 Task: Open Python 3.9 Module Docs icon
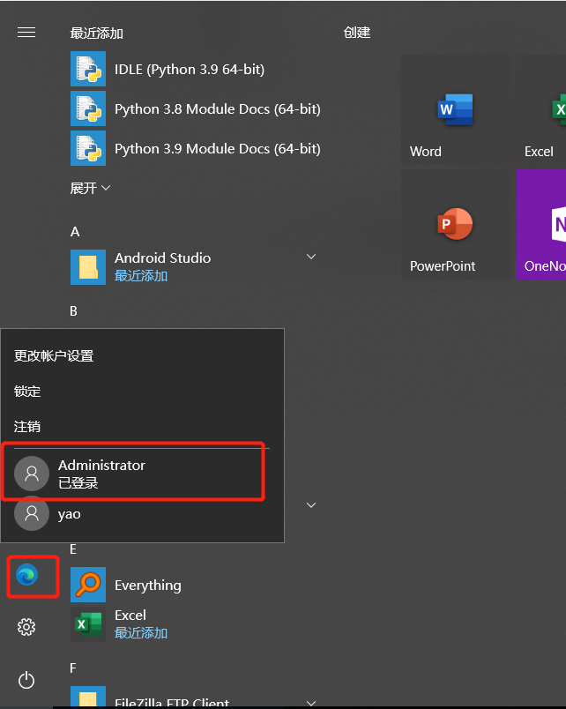88,148
